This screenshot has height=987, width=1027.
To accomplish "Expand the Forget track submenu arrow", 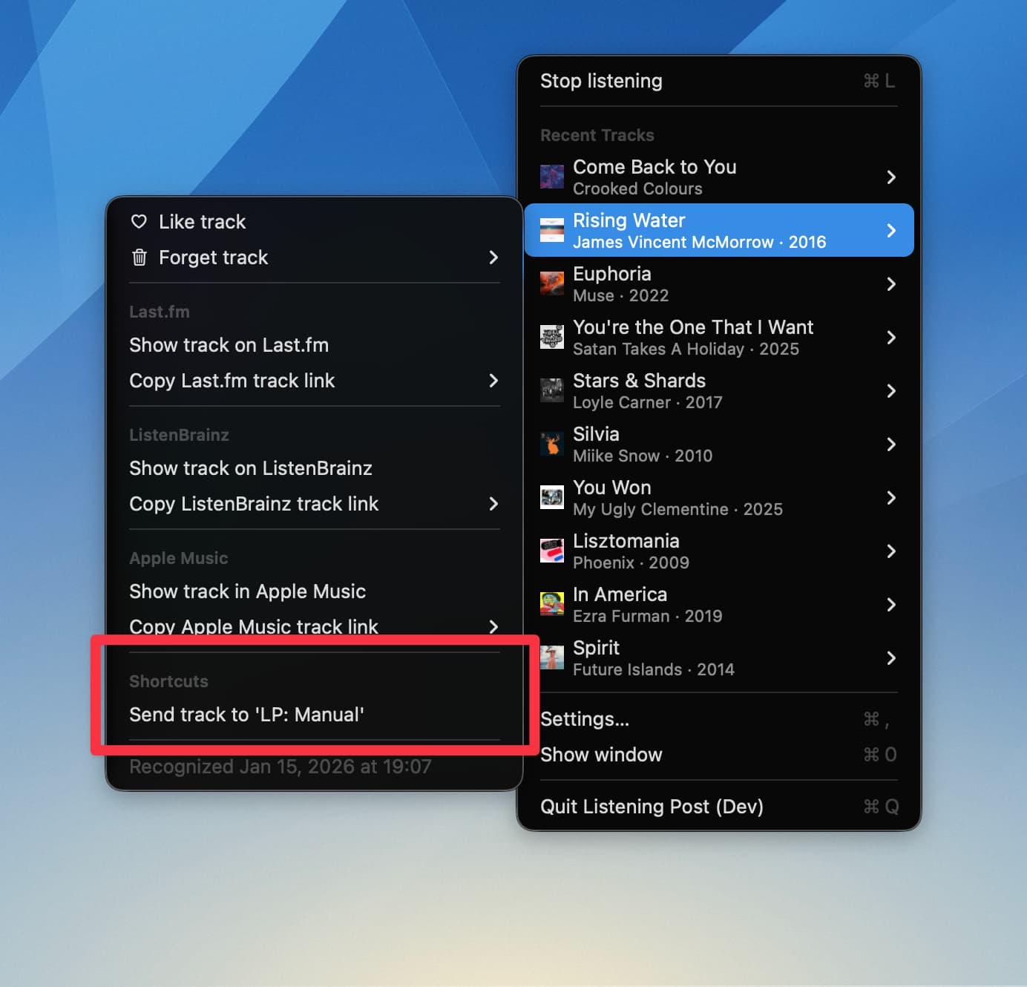I will tap(493, 258).
